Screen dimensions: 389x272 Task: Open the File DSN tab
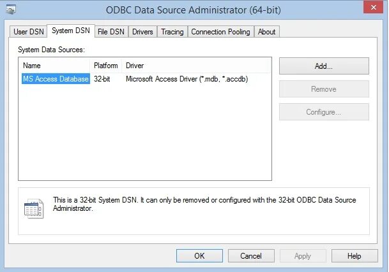[111, 32]
